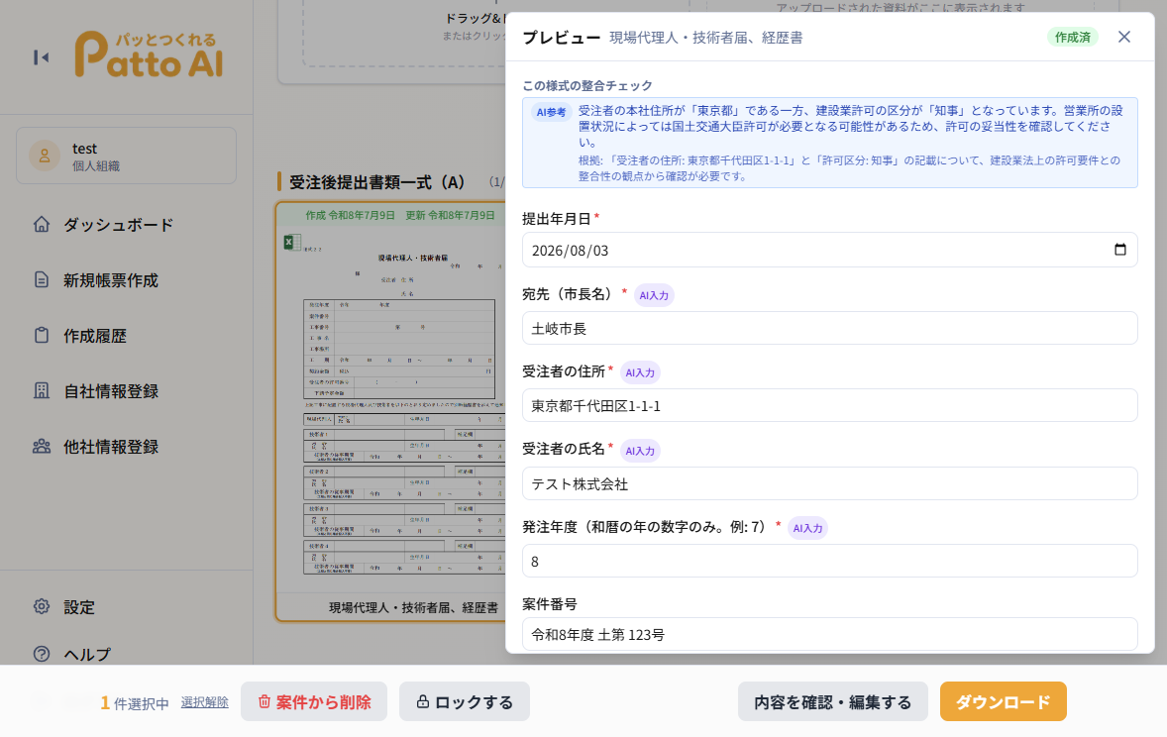Click the 設定 gear icon
Image resolution: width=1167 pixels, height=737 pixels.
[x=42, y=606]
